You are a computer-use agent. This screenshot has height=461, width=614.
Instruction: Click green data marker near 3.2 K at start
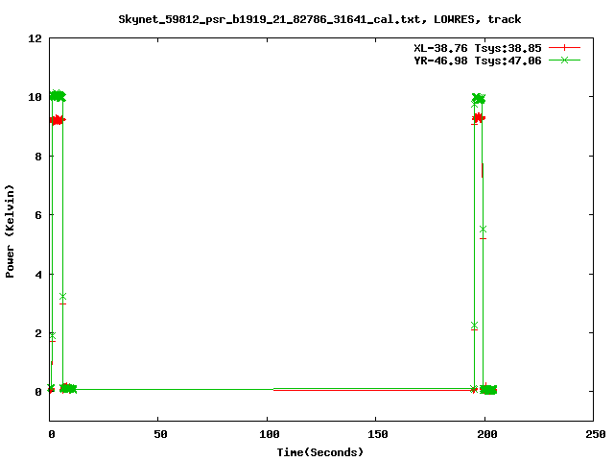(x=62, y=297)
